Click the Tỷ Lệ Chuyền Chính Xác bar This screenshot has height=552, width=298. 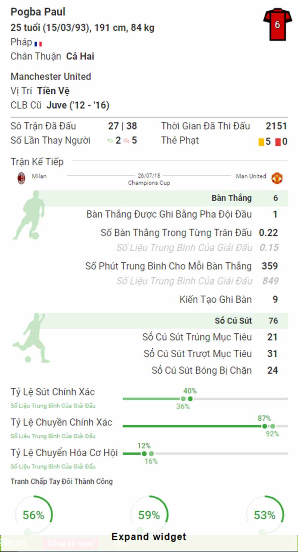[x=205, y=426]
